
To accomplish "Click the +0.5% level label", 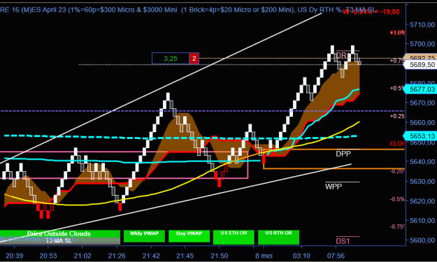I will (x=397, y=88).
